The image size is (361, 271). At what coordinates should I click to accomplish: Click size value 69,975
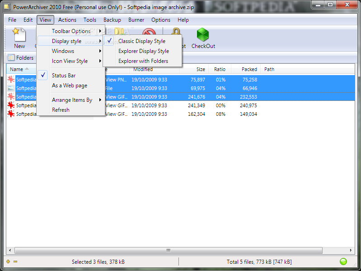pos(198,88)
